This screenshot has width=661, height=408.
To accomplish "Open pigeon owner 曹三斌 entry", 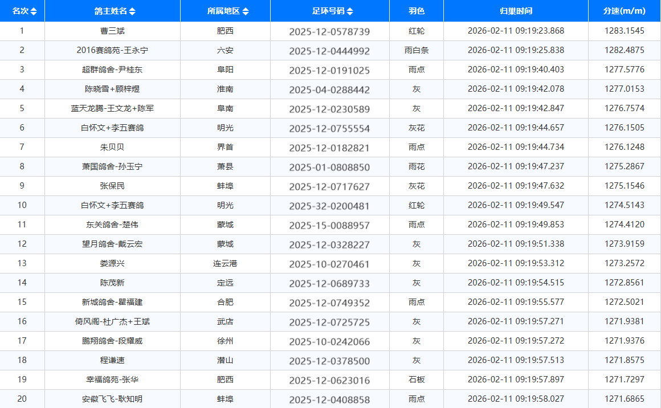I will 112,31.
